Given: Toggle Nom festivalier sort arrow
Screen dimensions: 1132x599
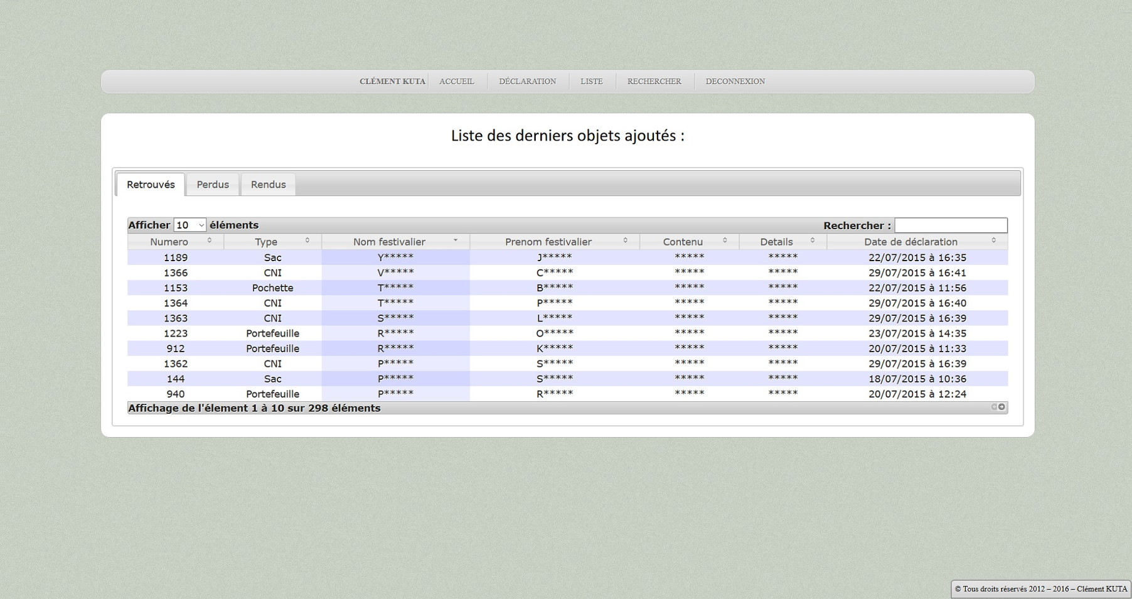Looking at the screenshot, I should (x=456, y=240).
